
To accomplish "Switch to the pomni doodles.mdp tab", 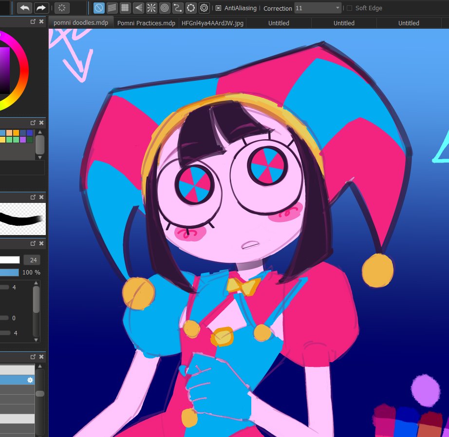I will (81, 23).
